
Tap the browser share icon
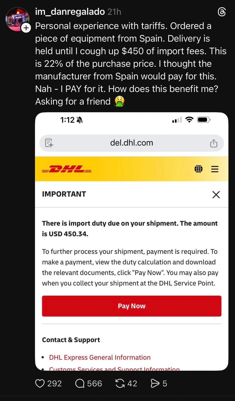214,143
